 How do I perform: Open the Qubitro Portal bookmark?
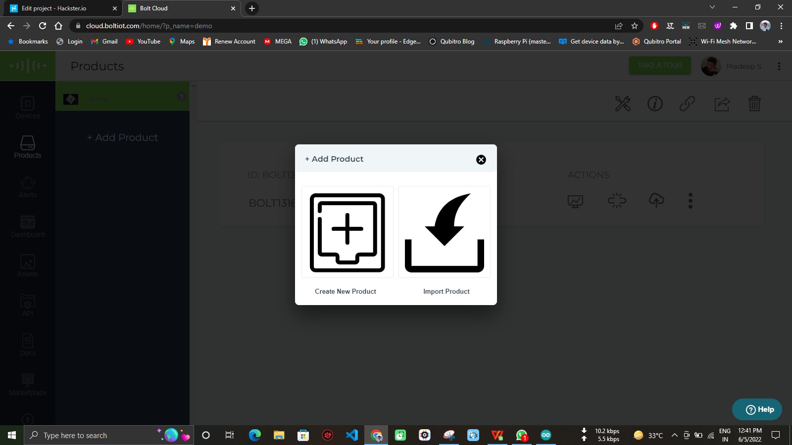click(x=657, y=42)
